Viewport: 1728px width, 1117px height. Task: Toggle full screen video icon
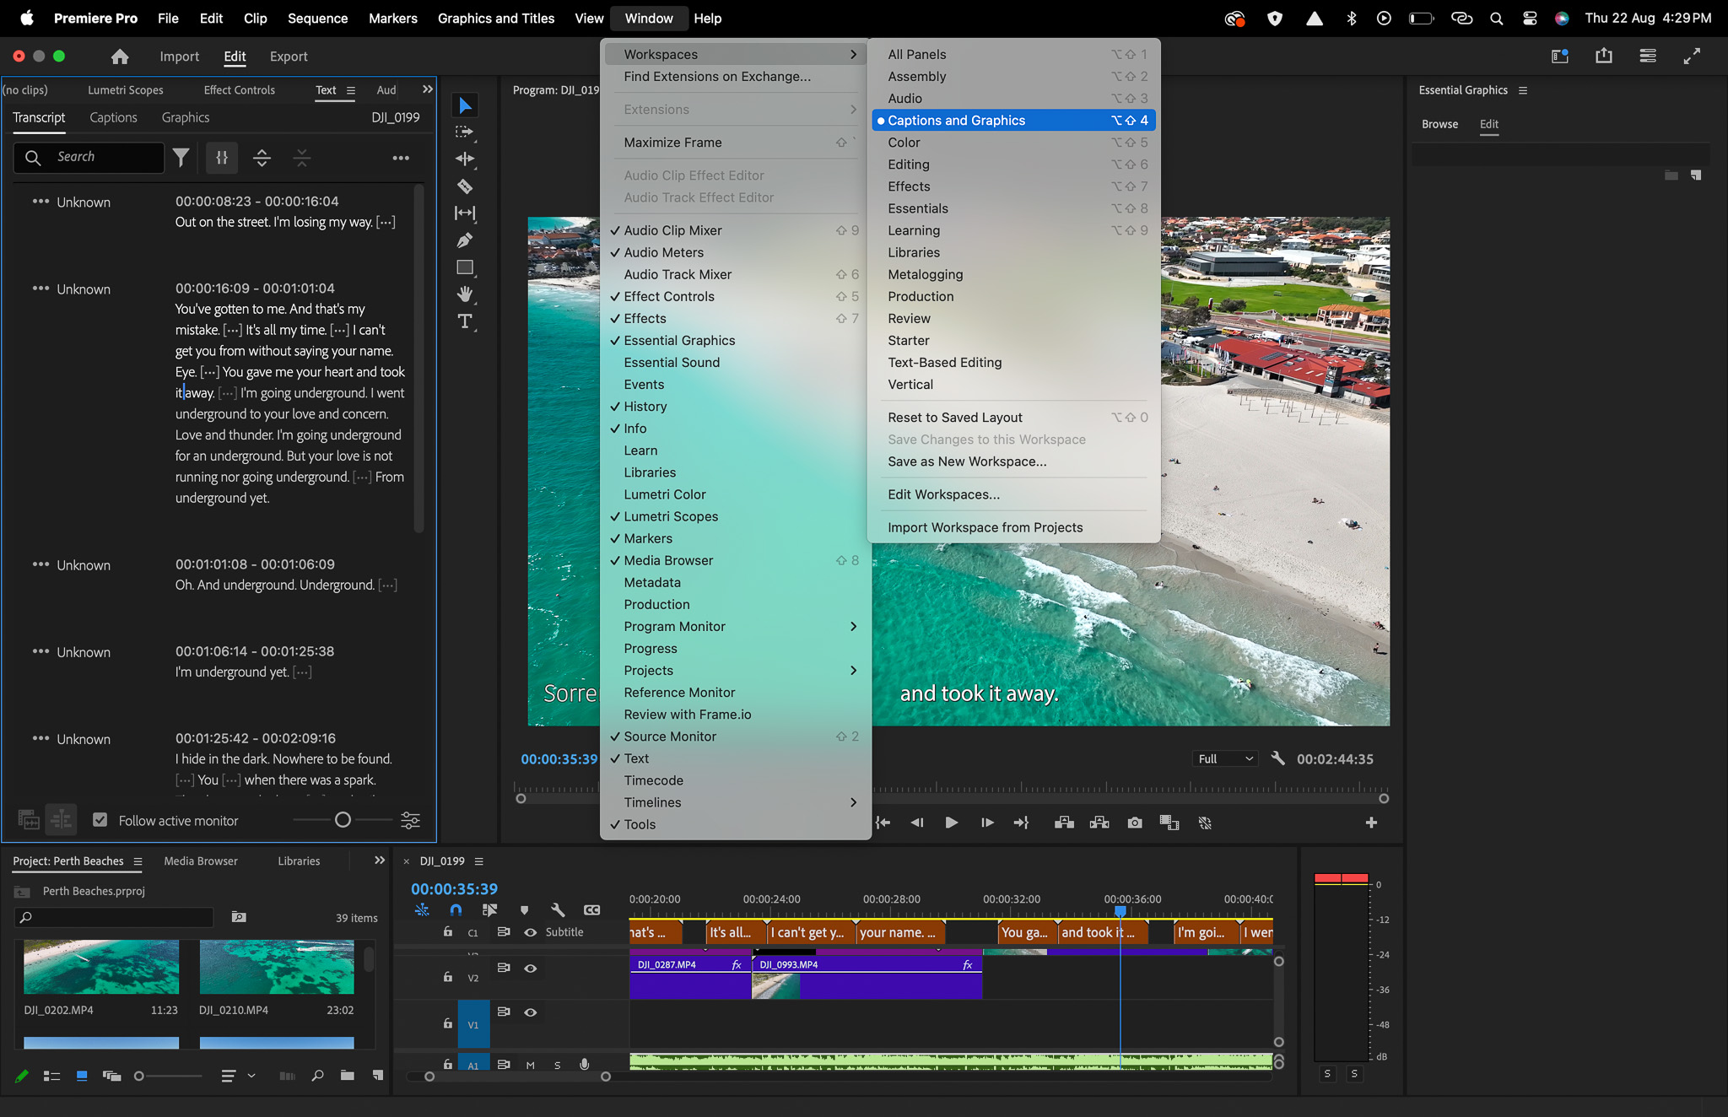tap(1692, 56)
